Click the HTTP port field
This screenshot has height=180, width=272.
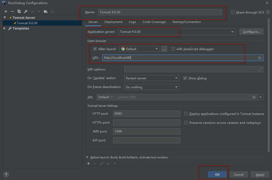[146, 114]
